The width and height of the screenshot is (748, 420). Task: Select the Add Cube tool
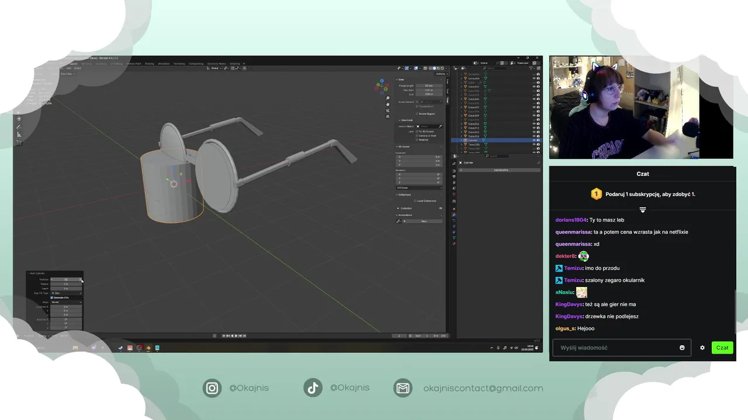[19, 142]
